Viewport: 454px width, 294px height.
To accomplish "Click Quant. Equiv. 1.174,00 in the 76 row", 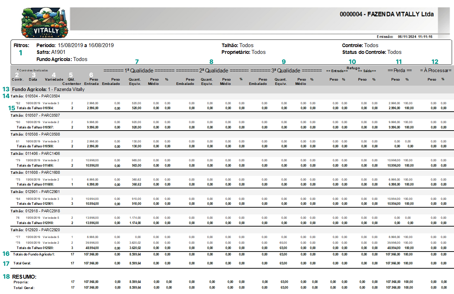I will (x=136, y=218).
